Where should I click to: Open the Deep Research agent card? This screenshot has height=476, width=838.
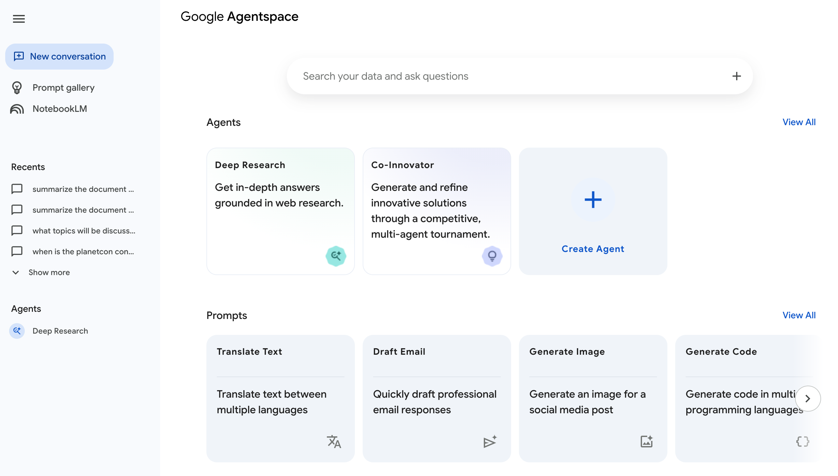pyautogui.click(x=281, y=211)
